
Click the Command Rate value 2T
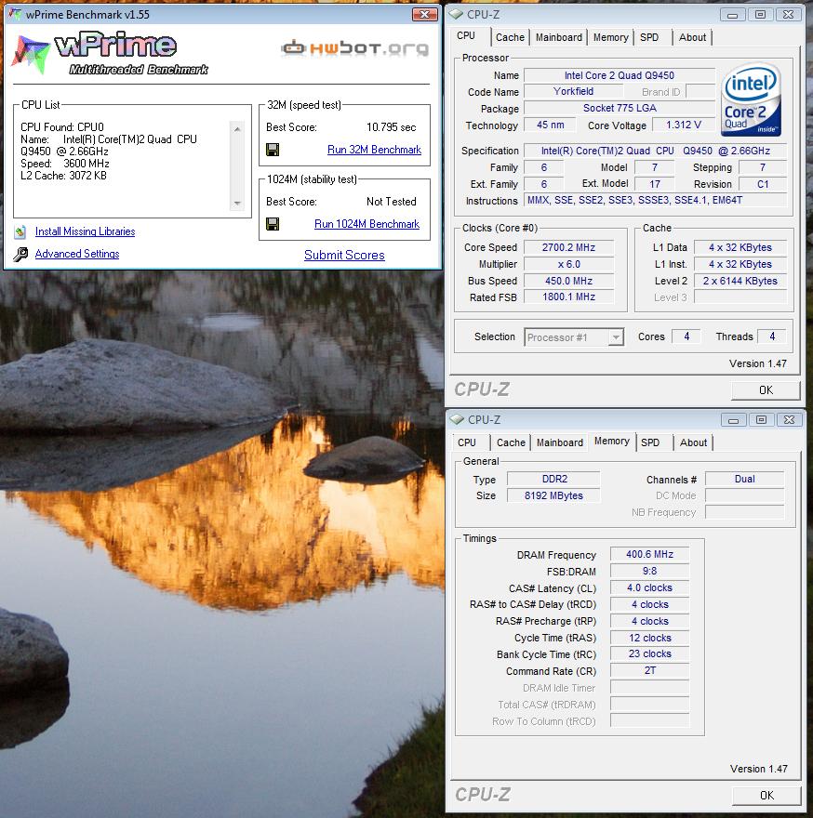point(649,671)
